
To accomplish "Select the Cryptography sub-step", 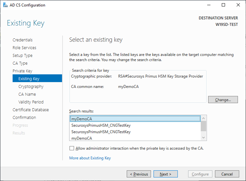I will coord(31,87).
